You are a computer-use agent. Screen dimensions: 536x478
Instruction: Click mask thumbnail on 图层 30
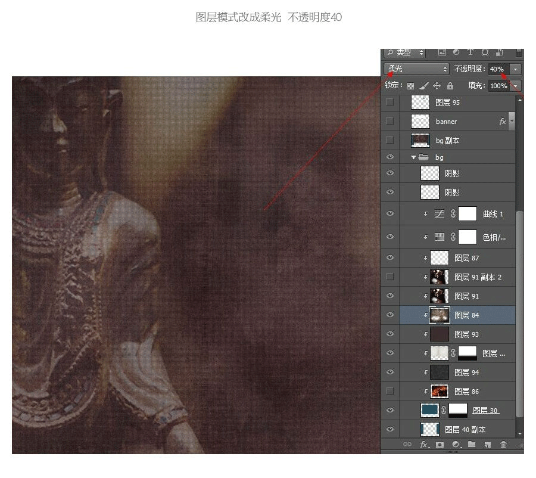[x=458, y=410]
